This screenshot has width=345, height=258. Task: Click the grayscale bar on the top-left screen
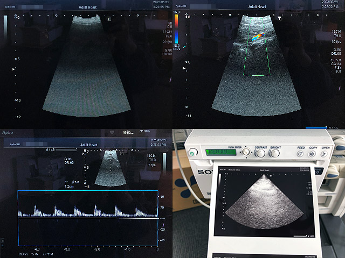(5, 27)
